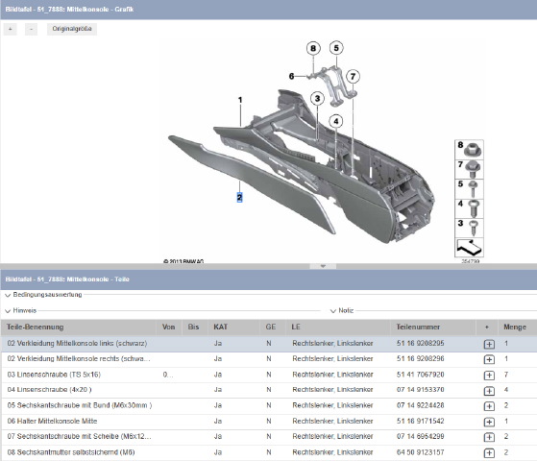
Task: Select row 02 Verkleidung Mittelkonsole links
Action: click(x=269, y=344)
